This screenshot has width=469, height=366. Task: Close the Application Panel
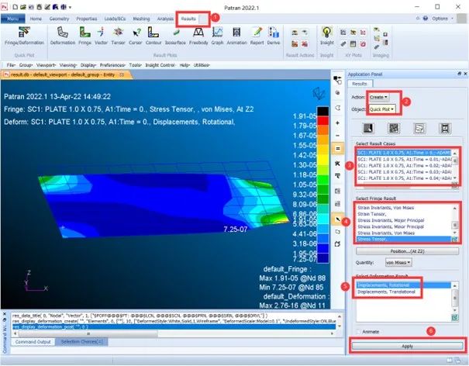tap(465, 74)
